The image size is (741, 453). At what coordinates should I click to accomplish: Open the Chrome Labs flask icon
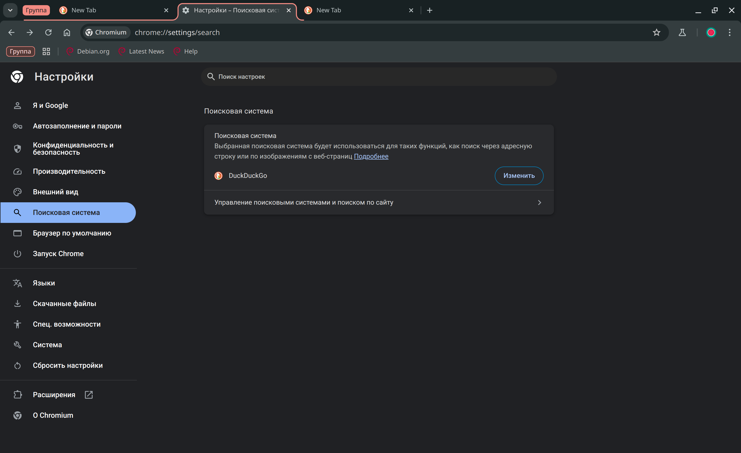tap(682, 32)
